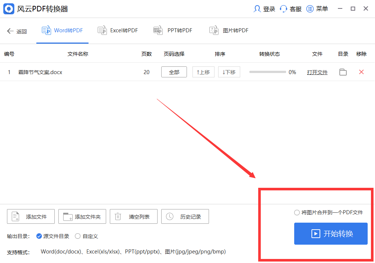Click the 页数 value 20
Screen dimensions: 375x263
pos(147,72)
